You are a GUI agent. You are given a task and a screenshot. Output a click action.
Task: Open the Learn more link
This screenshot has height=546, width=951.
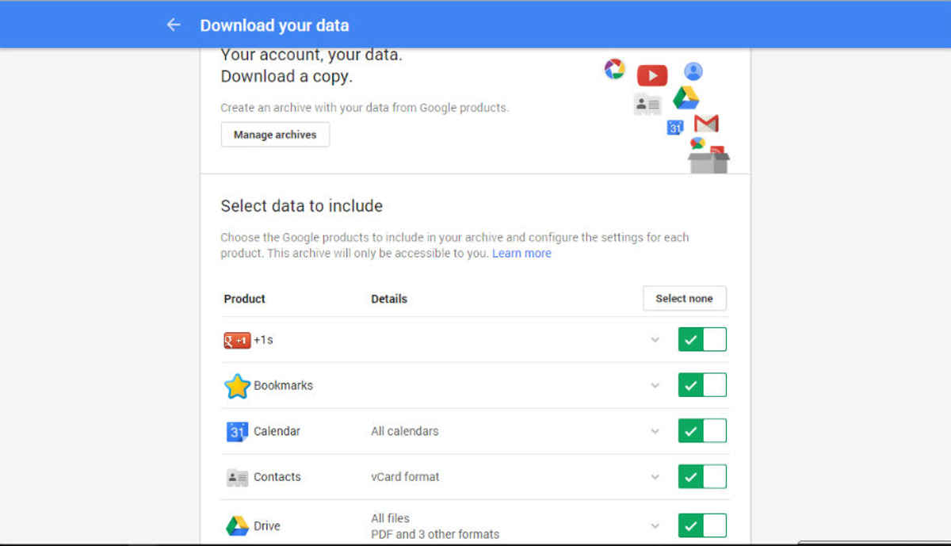click(x=521, y=254)
